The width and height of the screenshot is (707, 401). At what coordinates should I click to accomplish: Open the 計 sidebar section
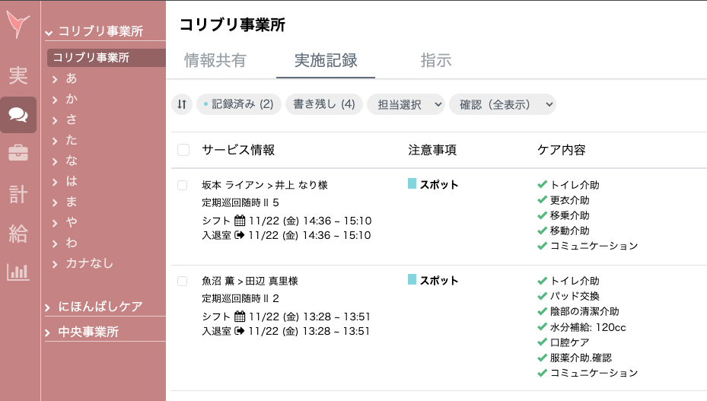click(18, 194)
